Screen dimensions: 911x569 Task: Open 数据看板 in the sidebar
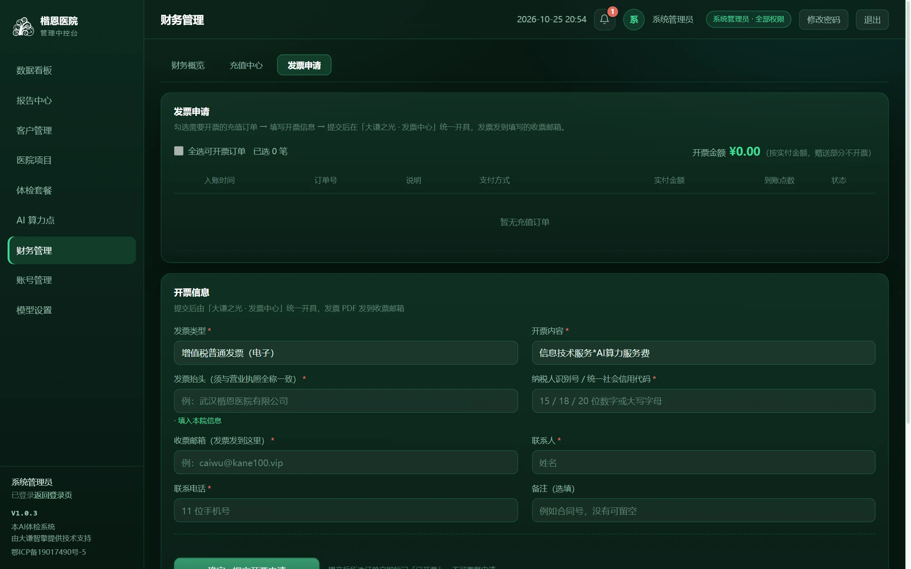point(72,70)
